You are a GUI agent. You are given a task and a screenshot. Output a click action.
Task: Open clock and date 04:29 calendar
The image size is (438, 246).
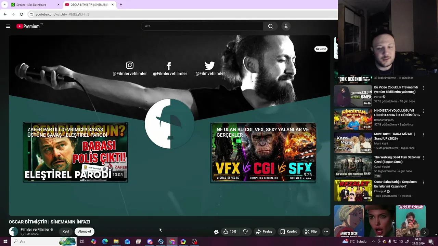click(x=418, y=242)
